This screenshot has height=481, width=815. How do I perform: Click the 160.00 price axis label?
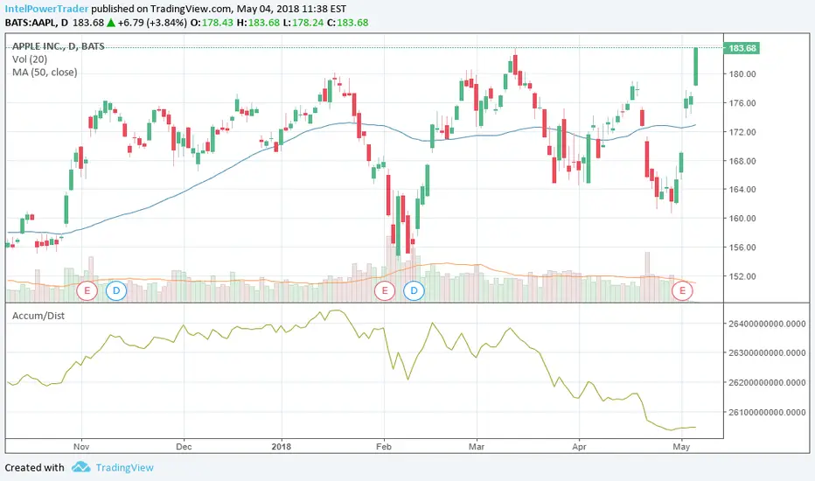(x=742, y=219)
